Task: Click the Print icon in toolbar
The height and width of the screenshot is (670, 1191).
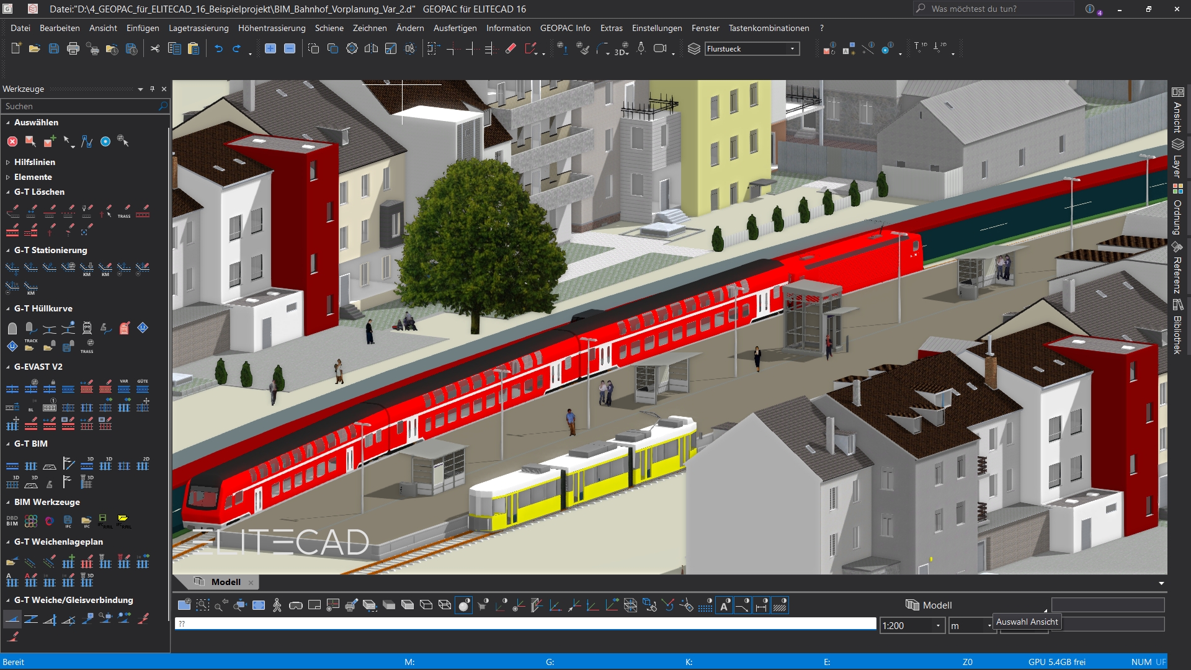Action: coord(73,49)
